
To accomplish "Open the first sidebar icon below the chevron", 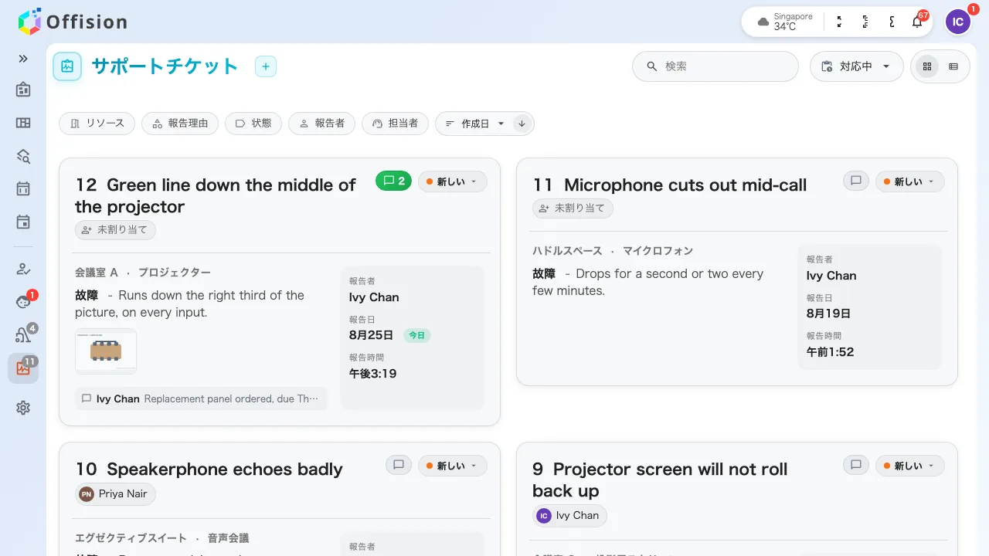I will point(23,90).
